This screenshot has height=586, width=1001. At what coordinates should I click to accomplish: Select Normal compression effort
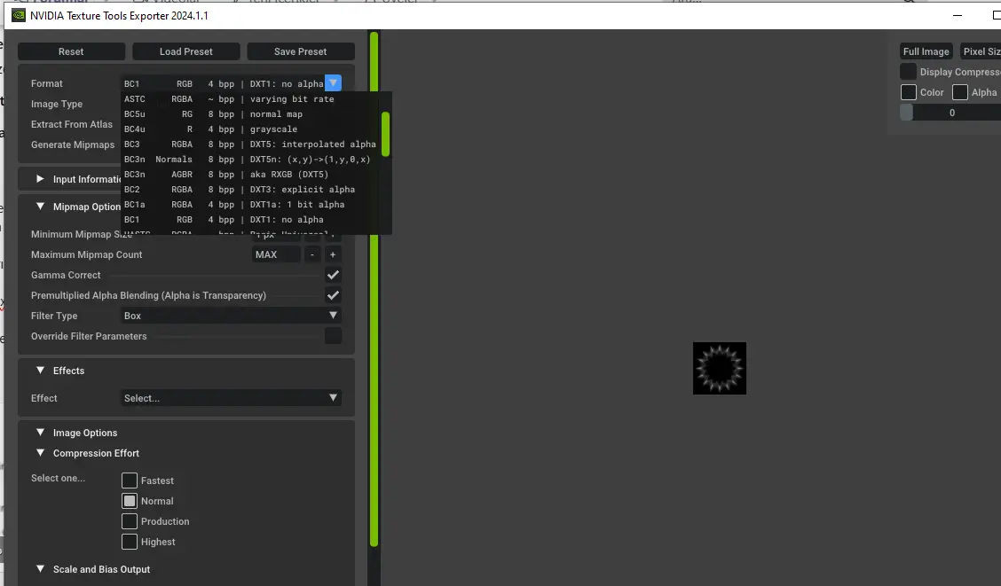[x=130, y=501]
